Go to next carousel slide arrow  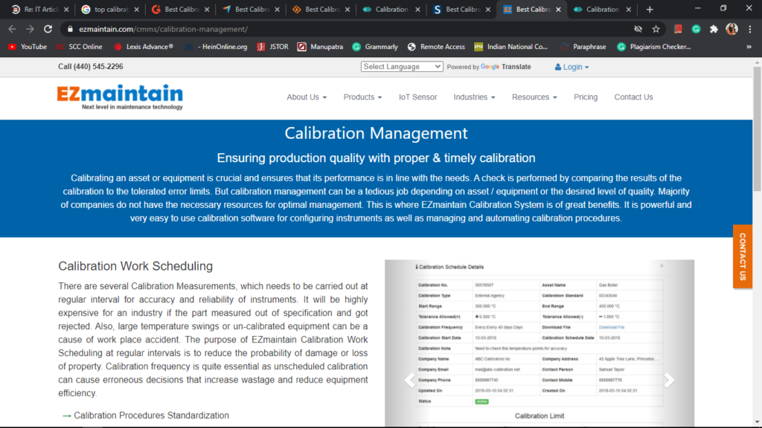coord(668,380)
